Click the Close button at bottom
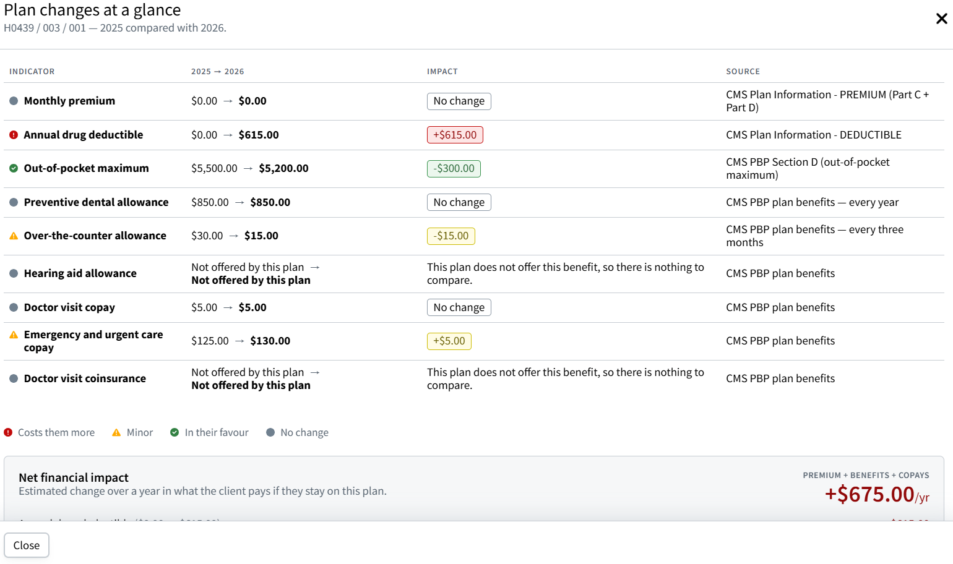 point(27,545)
